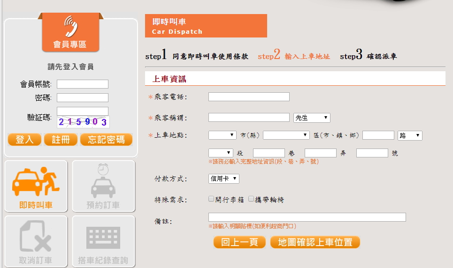Click the 會員專區 phone icon banner
This screenshot has height=268, width=453.
pyautogui.click(x=70, y=32)
